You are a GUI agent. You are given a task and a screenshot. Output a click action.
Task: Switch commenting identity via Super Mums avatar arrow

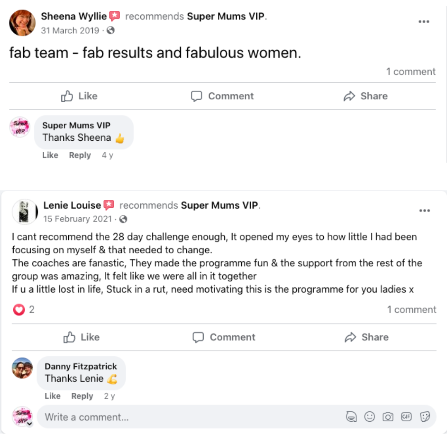coord(29,423)
